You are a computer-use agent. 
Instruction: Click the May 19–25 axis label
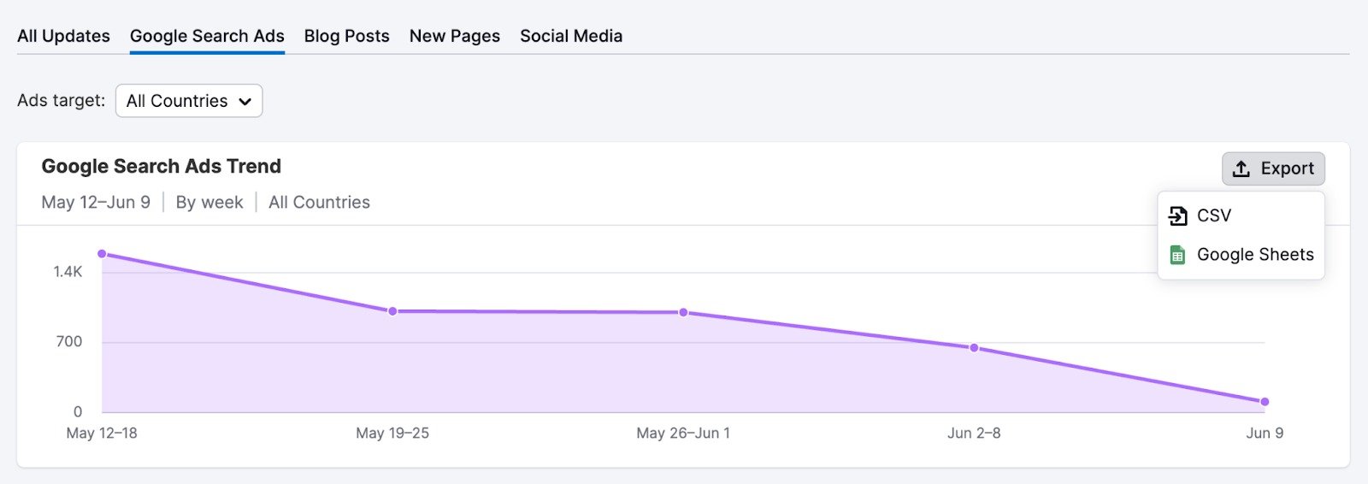pyautogui.click(x=392, y=434)
